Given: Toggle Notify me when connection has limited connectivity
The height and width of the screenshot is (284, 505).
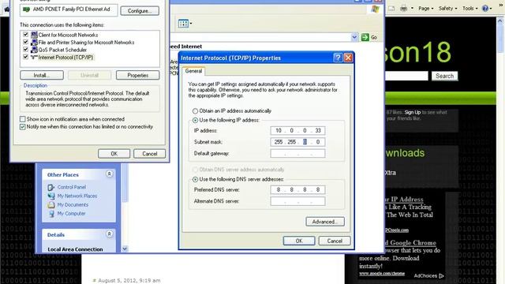Looking at the screenshot, I should 23,127.
